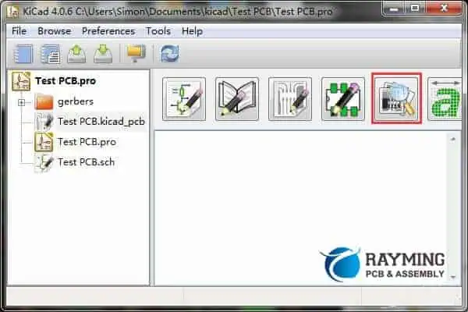
Task: Refresh the project tree
Action: (x=170, y=54)
